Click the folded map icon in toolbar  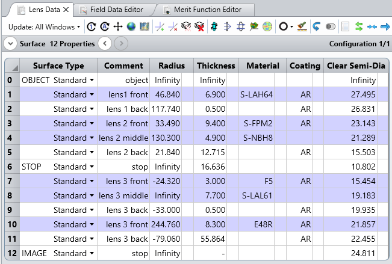pos(145,26)
